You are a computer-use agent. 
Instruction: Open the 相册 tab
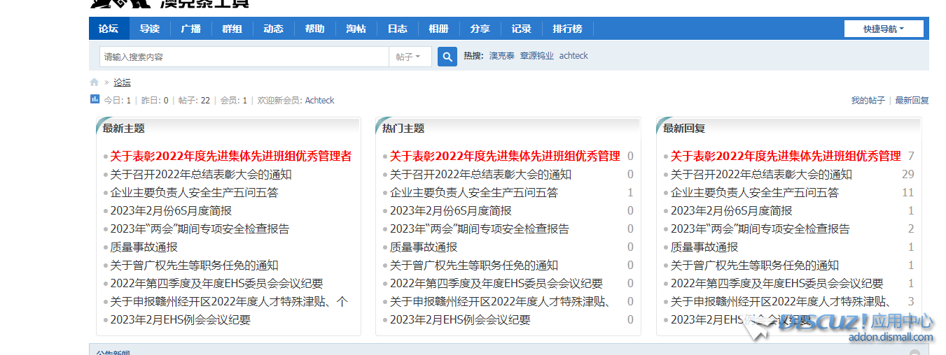(x=439, y=29)
